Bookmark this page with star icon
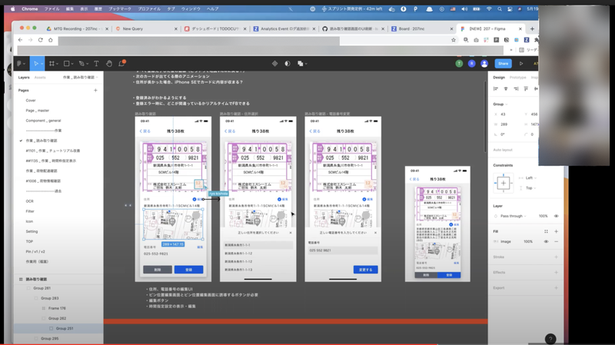The height and width of the screenshot is (345, 615). [454, 40]
